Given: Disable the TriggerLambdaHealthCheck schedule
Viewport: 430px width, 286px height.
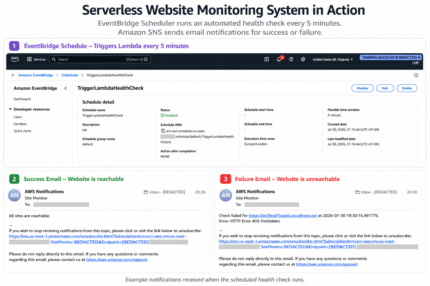Looking at the screenshot, I should (x=362, y=88).
